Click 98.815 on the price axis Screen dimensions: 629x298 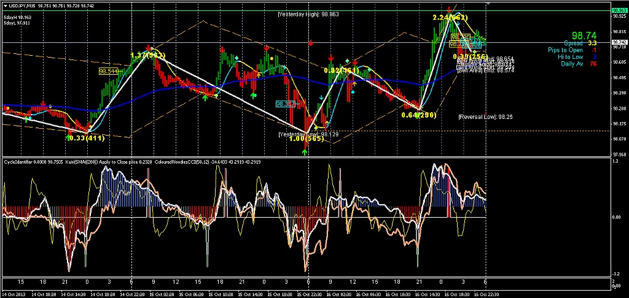618,32
